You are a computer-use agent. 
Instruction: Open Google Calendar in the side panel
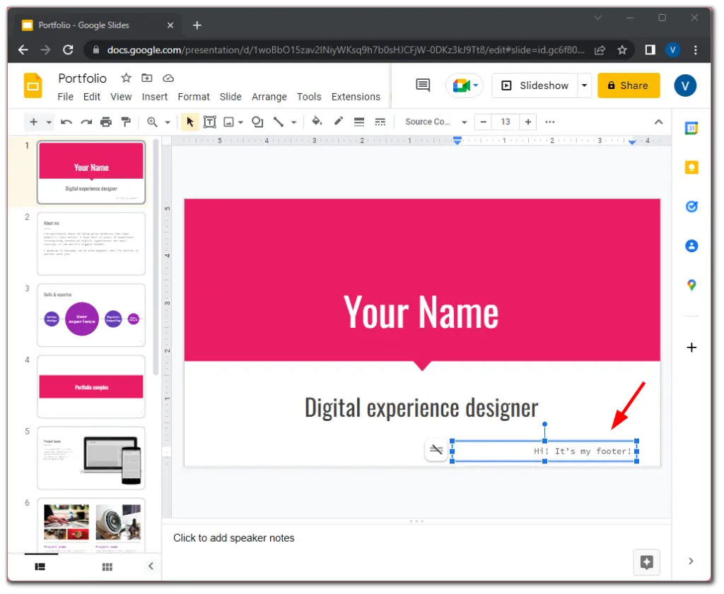pos(691,127)
